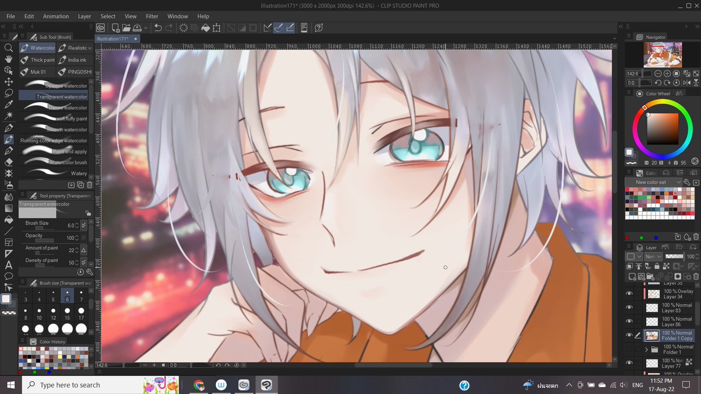Select the Lasso selection tool
Viewport: 701px width, 394px height.
(8, 93)
